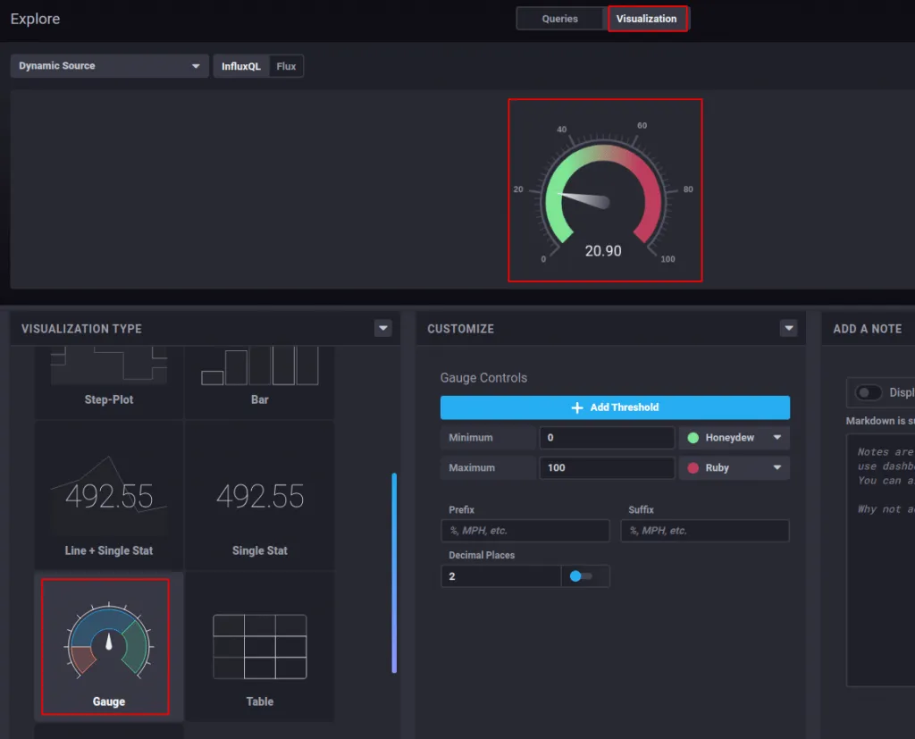Click the gauge reading 20.90
The height and width of the screenshot is (739, 915).
pos(603,251)
